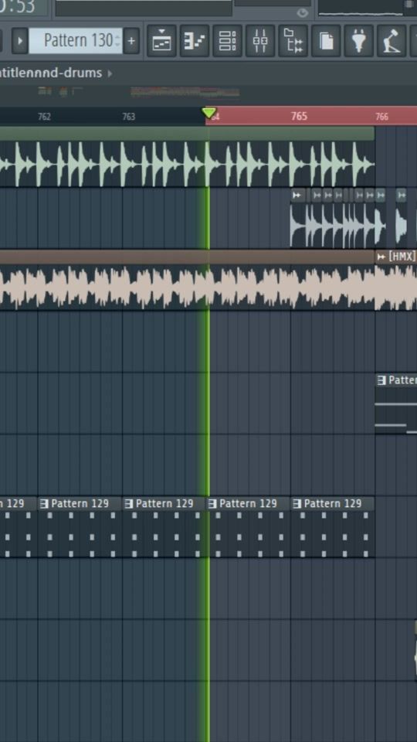Click the green playhead marker on the timeline
This screenshot has width=417, height=742.
coord(208,113)
